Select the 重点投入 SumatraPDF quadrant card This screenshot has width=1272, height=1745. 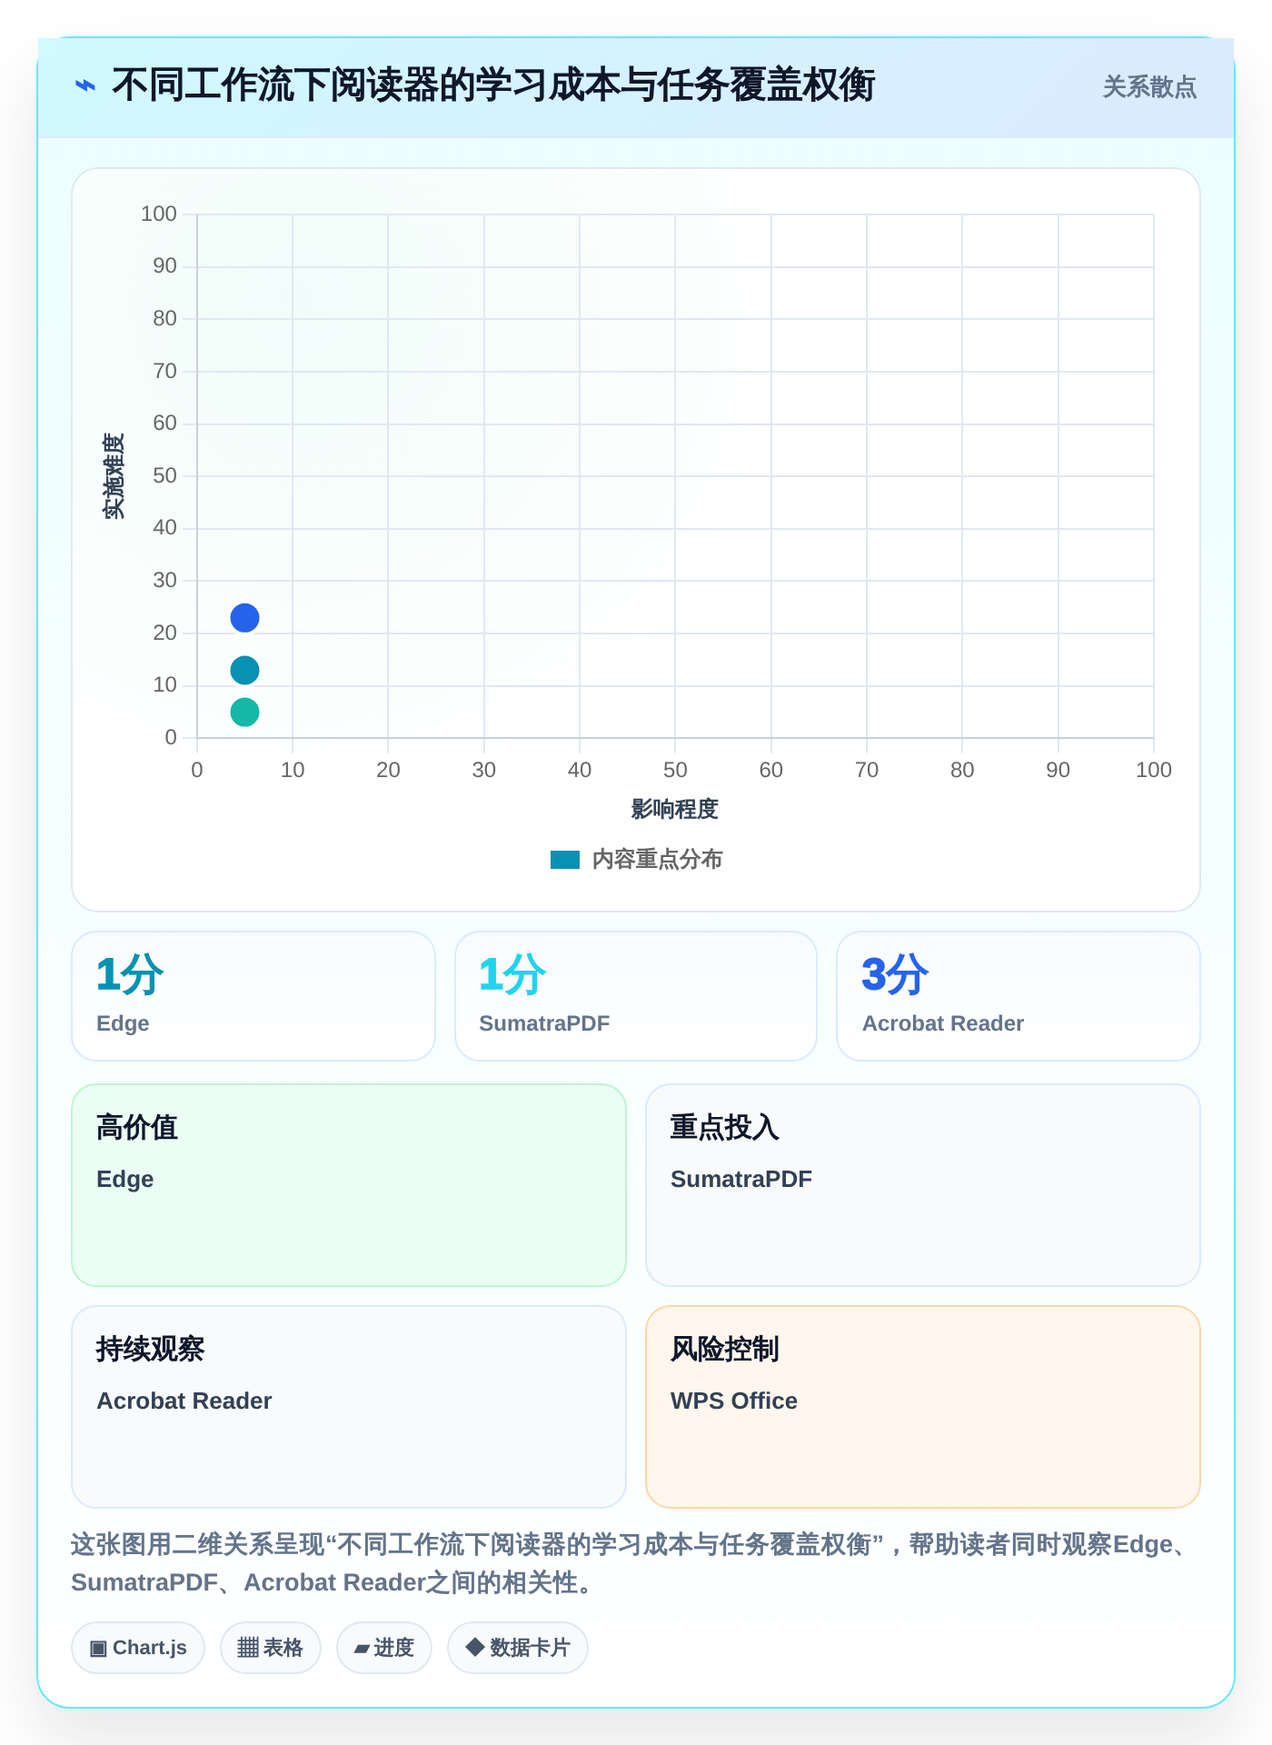click(923, 1185)
